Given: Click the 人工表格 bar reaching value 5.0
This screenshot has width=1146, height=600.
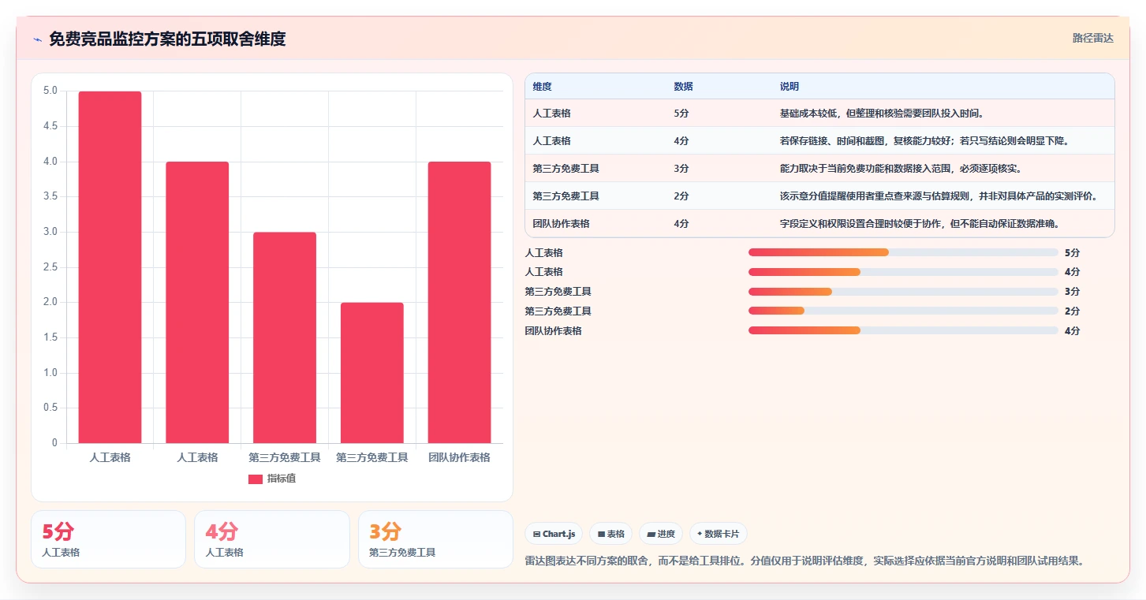Looking at the screenshot, I should (x=110, y=267).
